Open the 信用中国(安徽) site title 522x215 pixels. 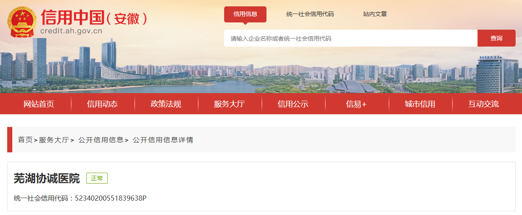tap(94, 17)
